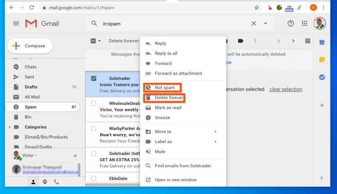
Task: Toggle the select-all checkbox in toolbar
Action: point(93,41)
